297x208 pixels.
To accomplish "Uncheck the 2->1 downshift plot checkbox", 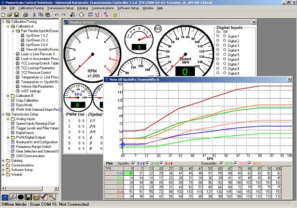I will pyautogui.click(x=222, y=163).
